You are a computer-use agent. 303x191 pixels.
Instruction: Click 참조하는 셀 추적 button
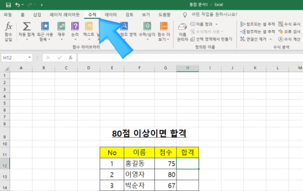(258, 31)
